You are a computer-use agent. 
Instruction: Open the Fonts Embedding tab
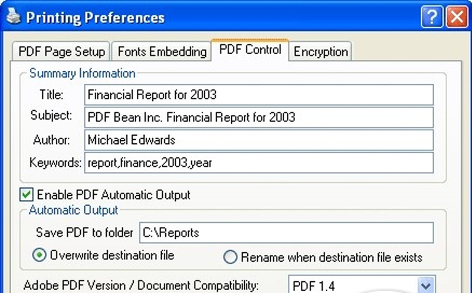[x=162, y=51]
